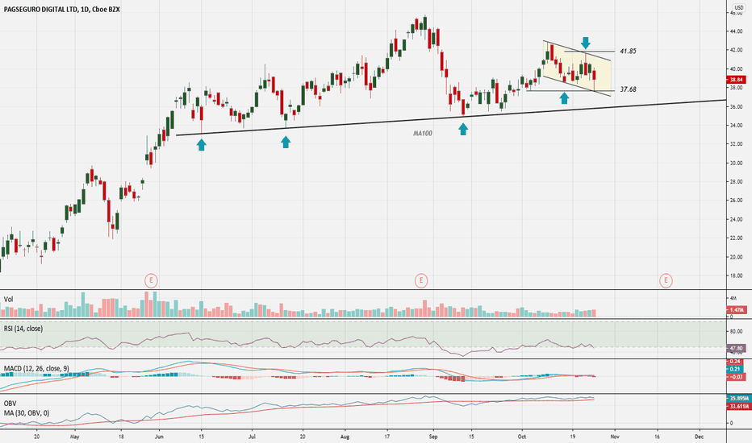Screen dimensions: 752x443
Task: Click the 22.00 price axis label
Action: pyautogui.click(x=736, y=238)
